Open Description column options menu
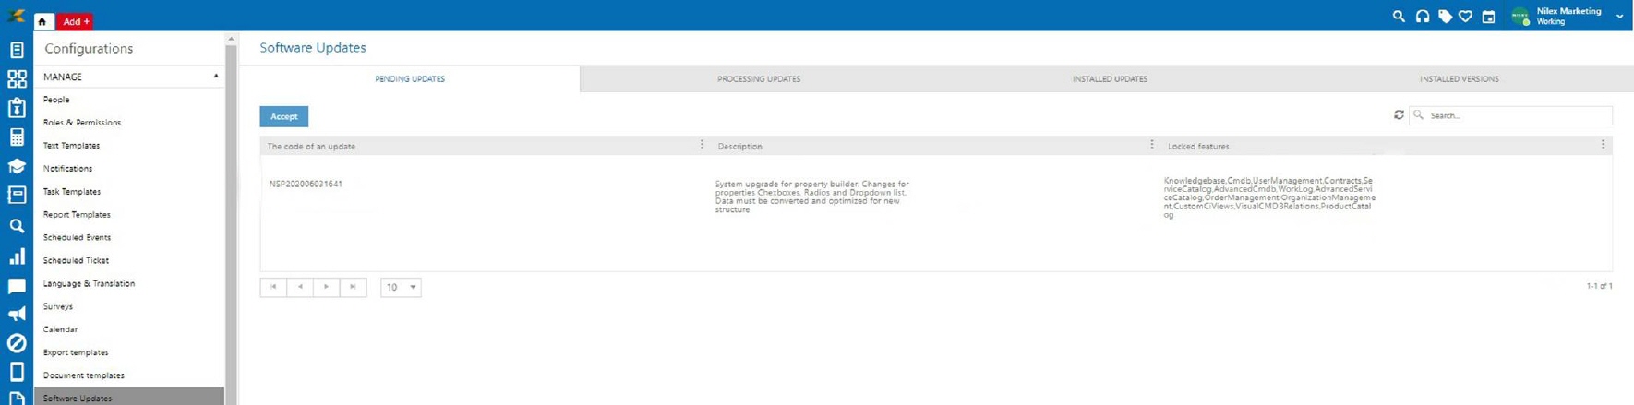The height and width of the screenshot is (405, 1634). click(1151, 145)
